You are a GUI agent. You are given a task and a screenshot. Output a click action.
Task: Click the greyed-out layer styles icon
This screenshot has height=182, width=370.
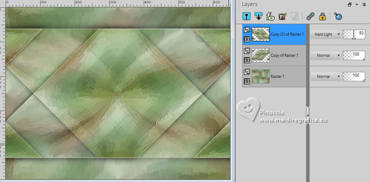294,16
